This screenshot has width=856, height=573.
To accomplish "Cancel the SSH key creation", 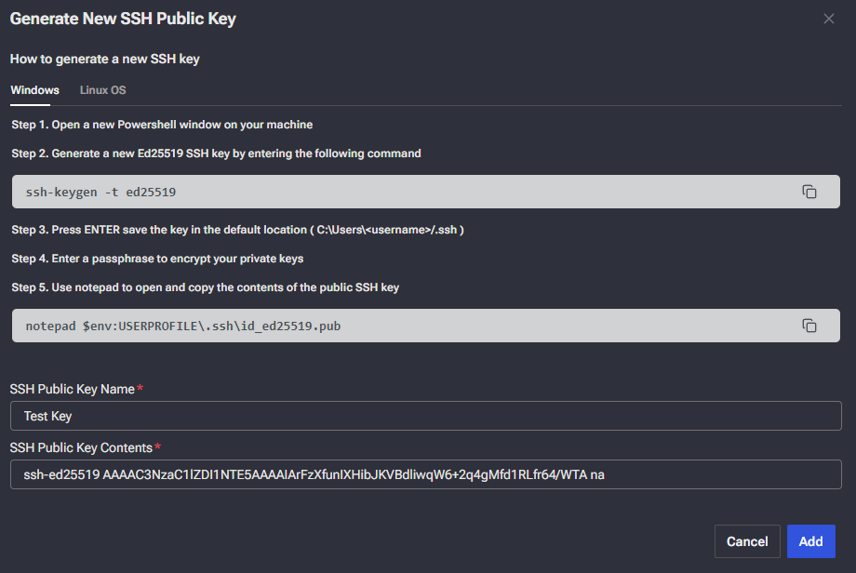I will 746,541.
